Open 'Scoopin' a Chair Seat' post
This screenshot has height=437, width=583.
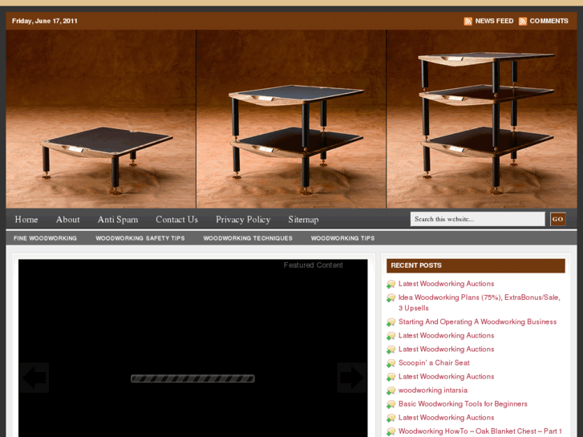434,362
